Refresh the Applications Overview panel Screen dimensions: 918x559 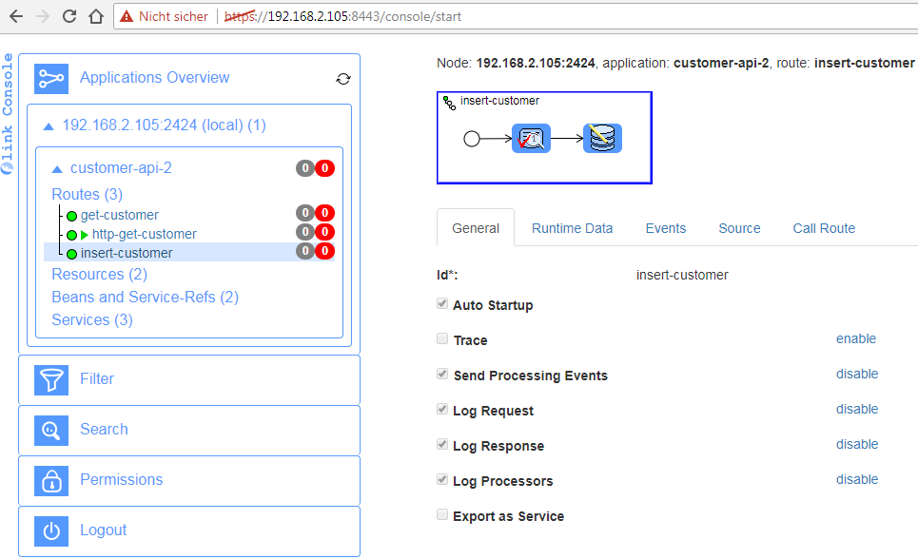[343, 79]
